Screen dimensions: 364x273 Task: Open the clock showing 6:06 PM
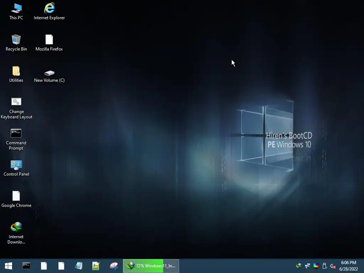[348, 266]
